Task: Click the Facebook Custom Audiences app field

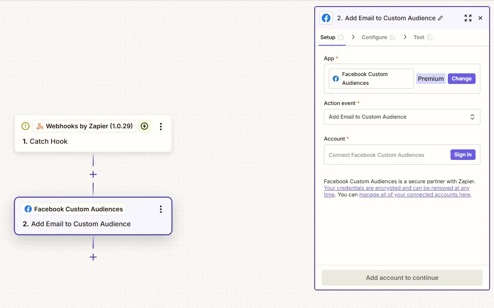Action: tap(371, 79)
